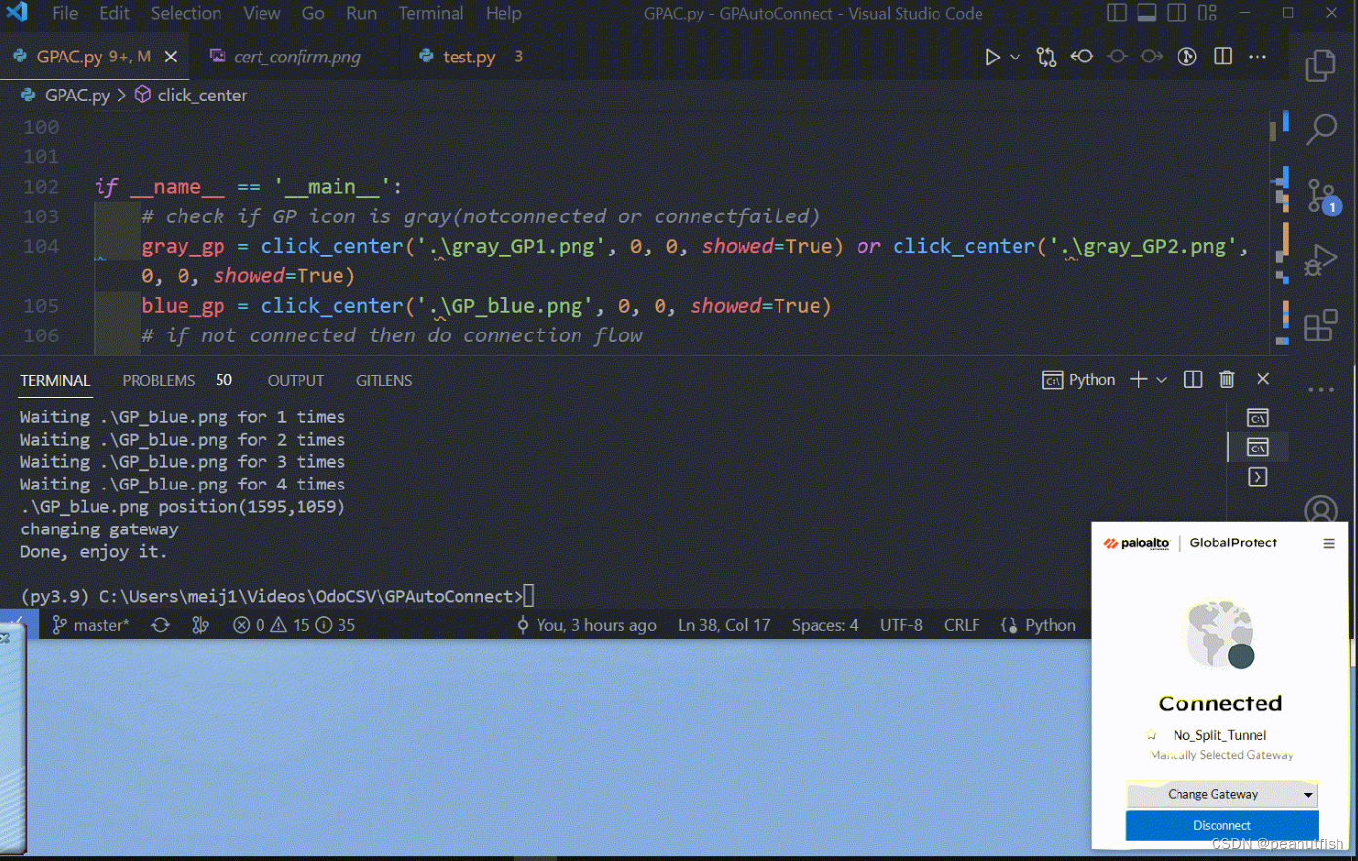Open the File menu
Screen dimensions: 1358x861
[x=65, y=13]
